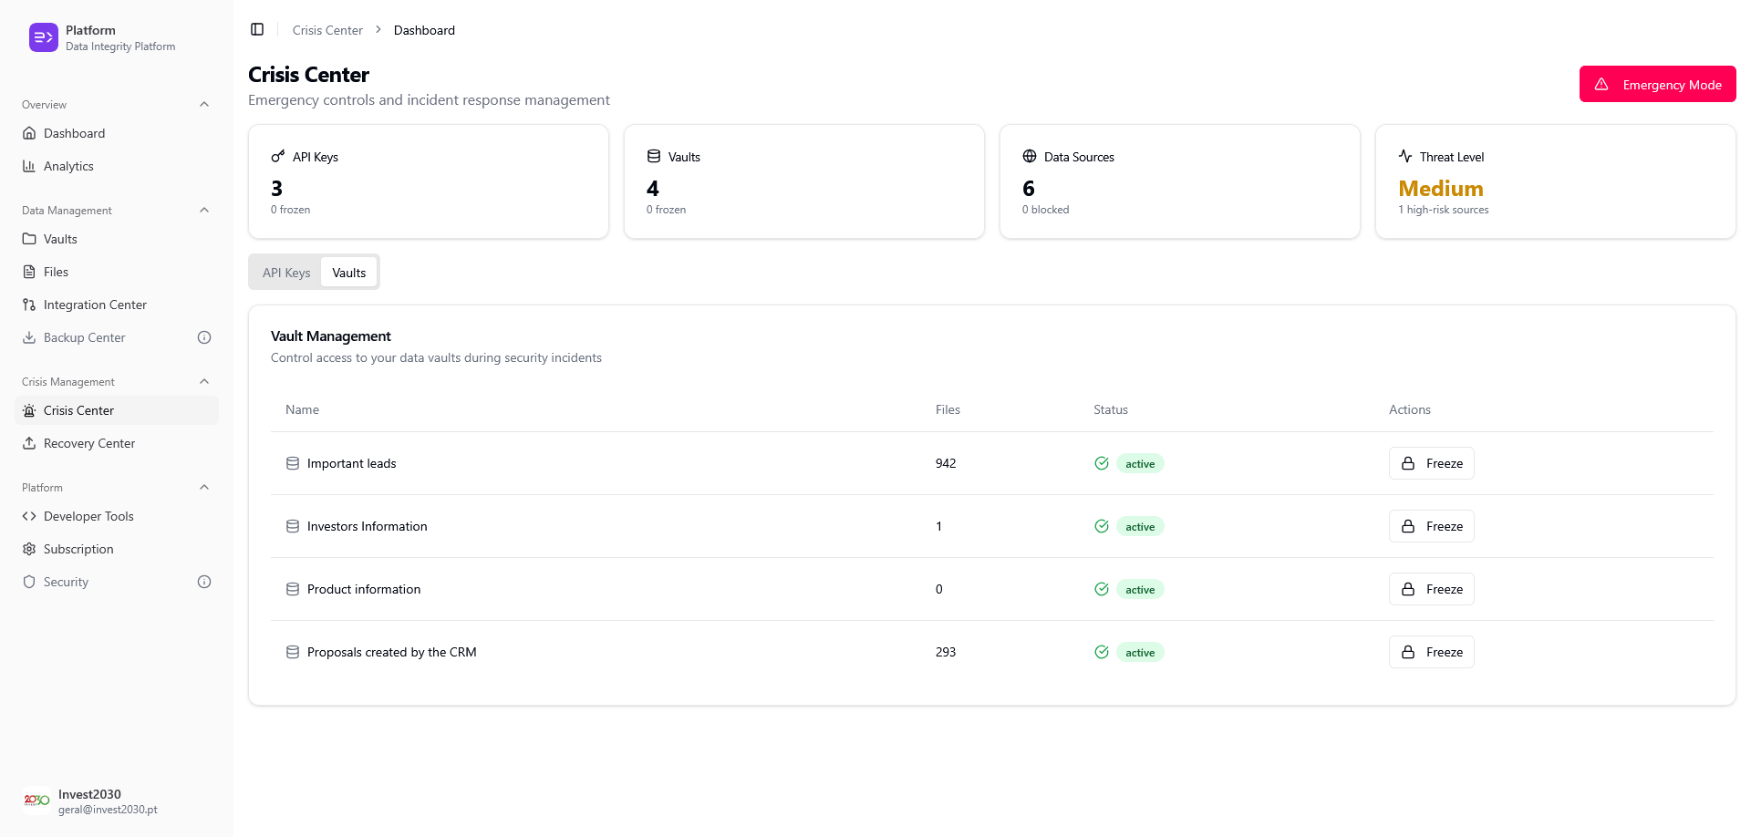Open the Invest2030 account profile
Viewport: 1751px width, 837px height.
coord(89,800)
